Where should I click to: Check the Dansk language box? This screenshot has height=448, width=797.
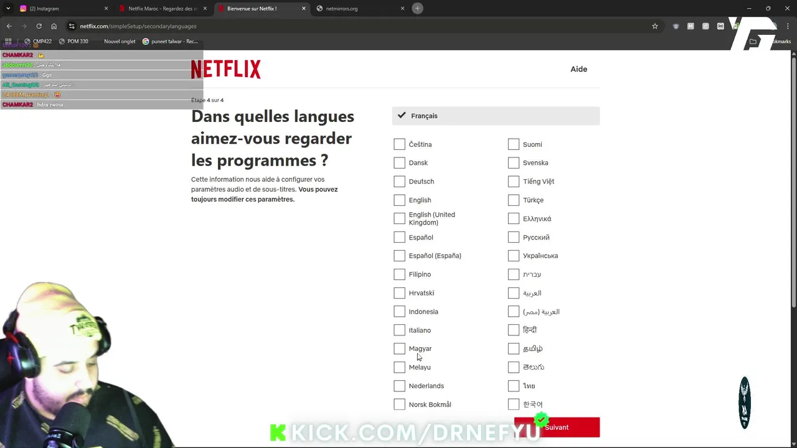click(399, 163)
